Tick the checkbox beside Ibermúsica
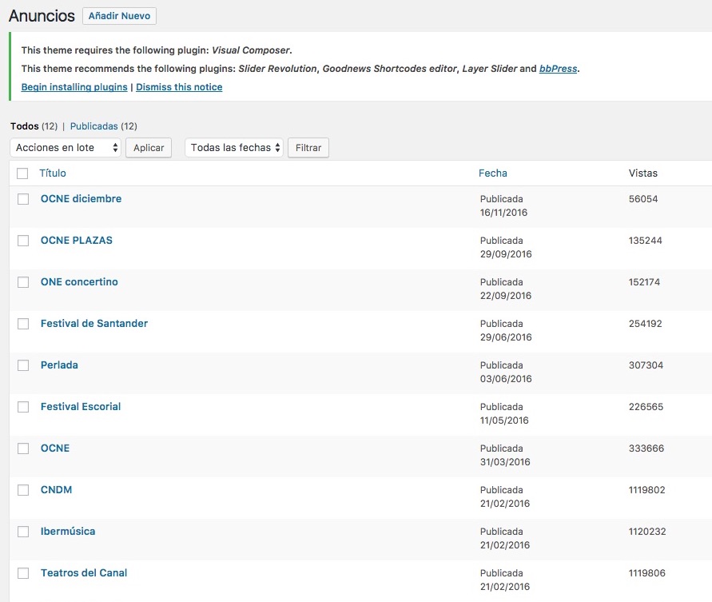The width and height of the screenshot is (712, 602). [23, 532]
